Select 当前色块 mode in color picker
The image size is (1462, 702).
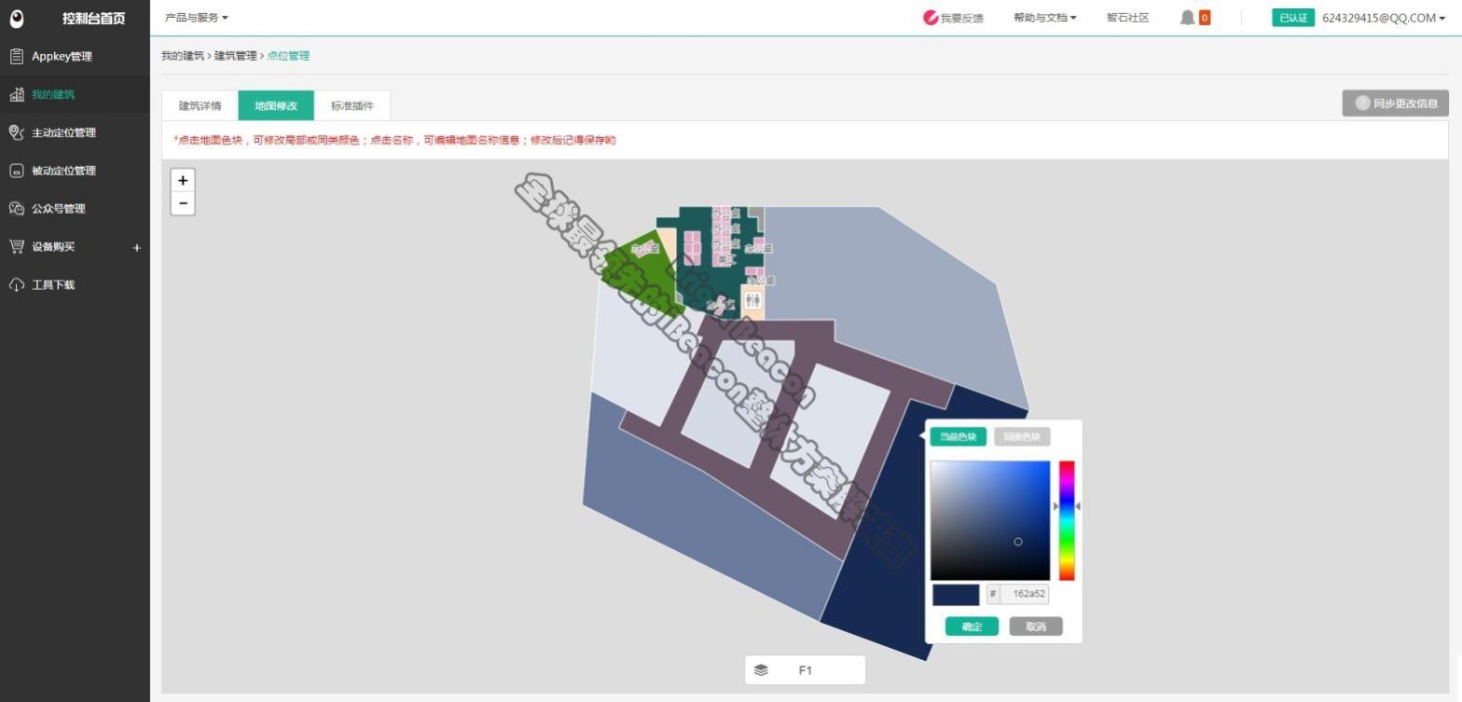(958, 436)
